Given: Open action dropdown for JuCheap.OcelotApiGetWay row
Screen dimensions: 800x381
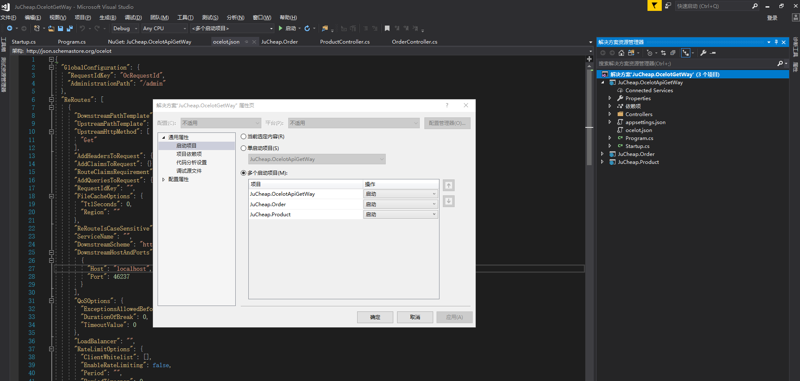Looking at the screenshot, I should (400, 194).
